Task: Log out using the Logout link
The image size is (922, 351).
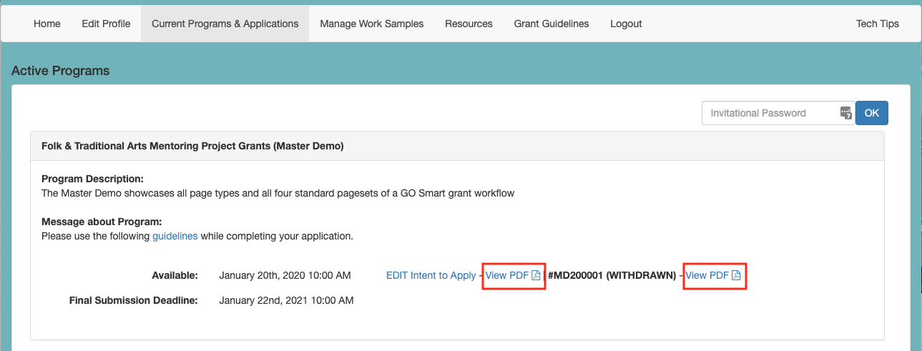Action: 626,24
